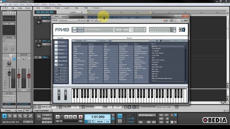The height and width of the screenshot is (129, 230).
Task: Toggle the Loop on/off button
Action: pyautogui.click(x=120, y=116)
